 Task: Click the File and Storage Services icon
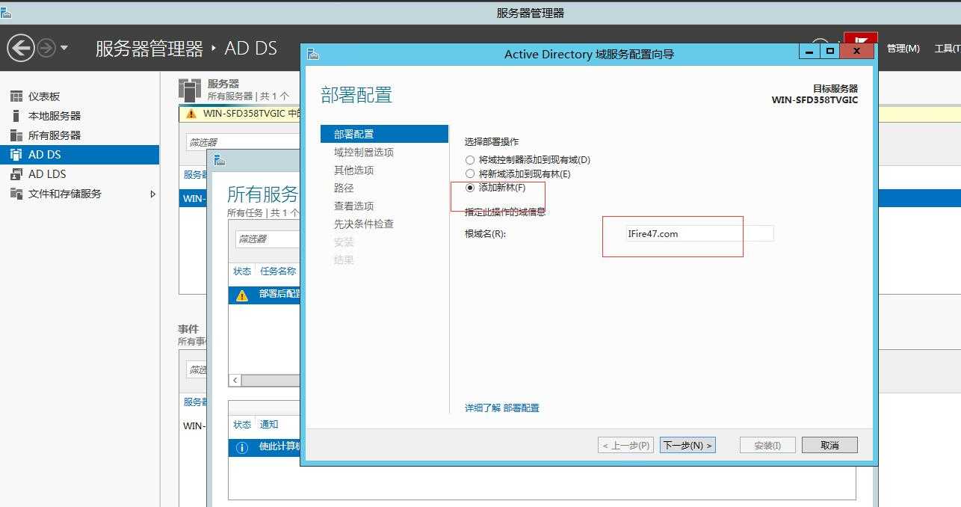16,194
